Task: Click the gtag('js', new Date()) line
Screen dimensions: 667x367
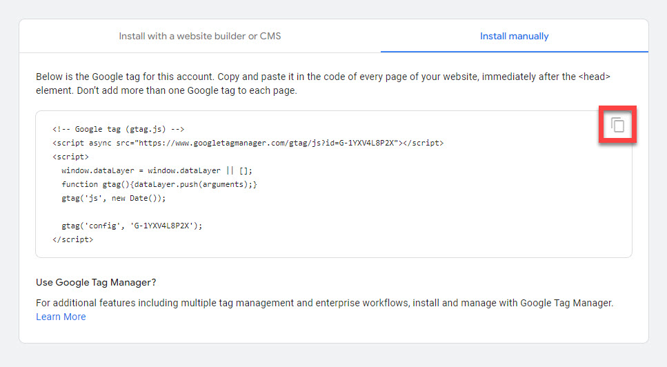Action: (x=114, y=198)
